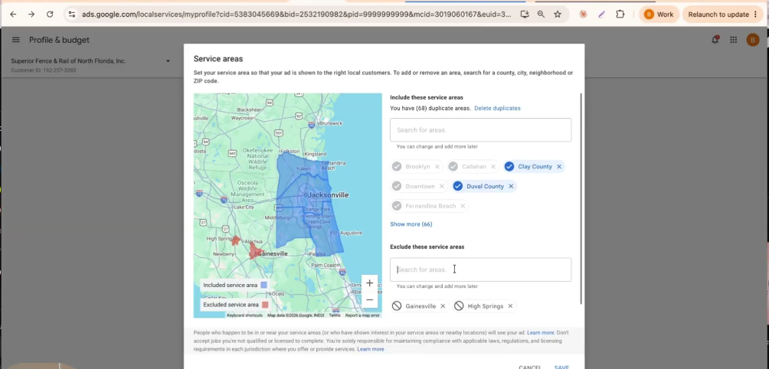This screenshot has width=769, height=369.
Task: Zoom in on the map
Action: tap(370, 282)
